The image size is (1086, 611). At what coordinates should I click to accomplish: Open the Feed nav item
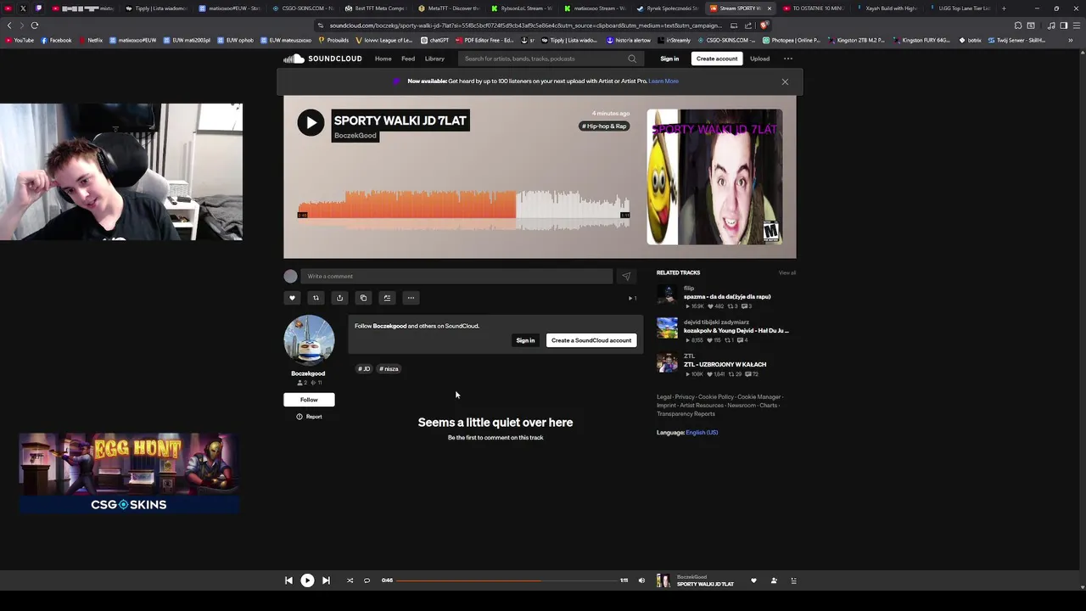click(x=408, y=59)
